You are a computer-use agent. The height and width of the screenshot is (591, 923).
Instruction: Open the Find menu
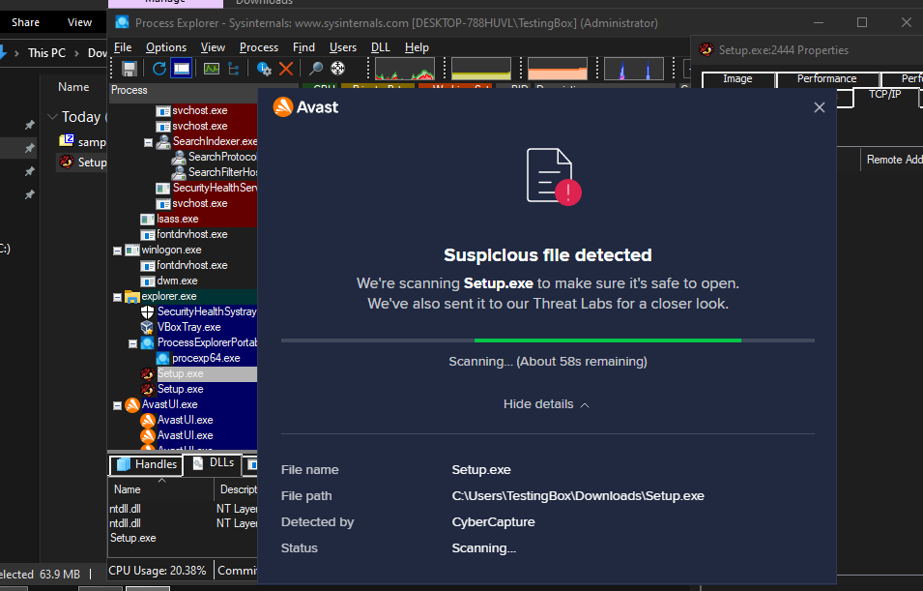pyautogui.click(x=303, y=47)
